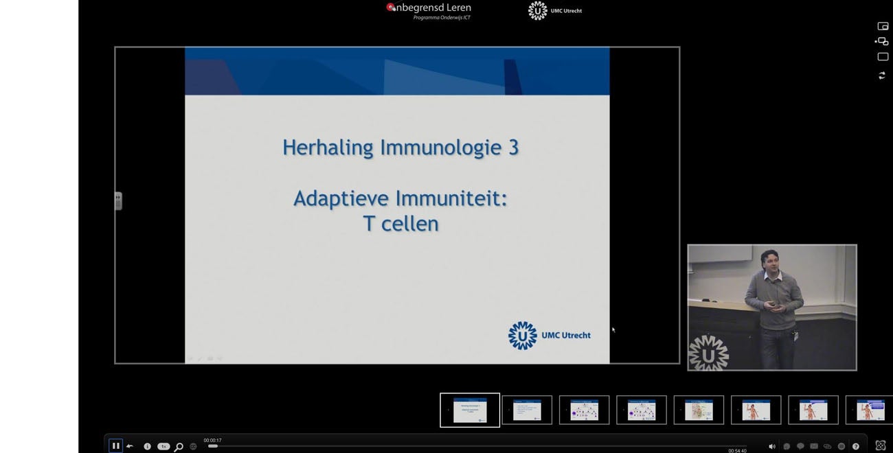Seek on the playback progress bar

click(x=479, y=446)
